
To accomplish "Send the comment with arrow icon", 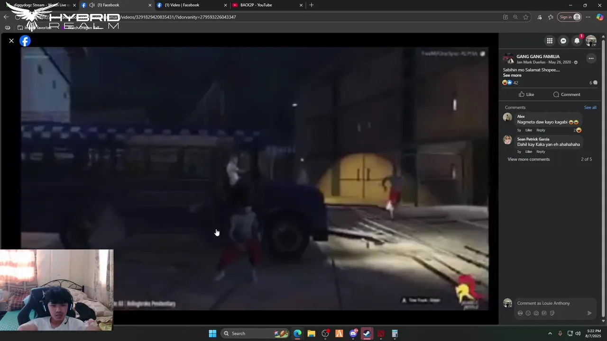I will click(x=589, y=313).
